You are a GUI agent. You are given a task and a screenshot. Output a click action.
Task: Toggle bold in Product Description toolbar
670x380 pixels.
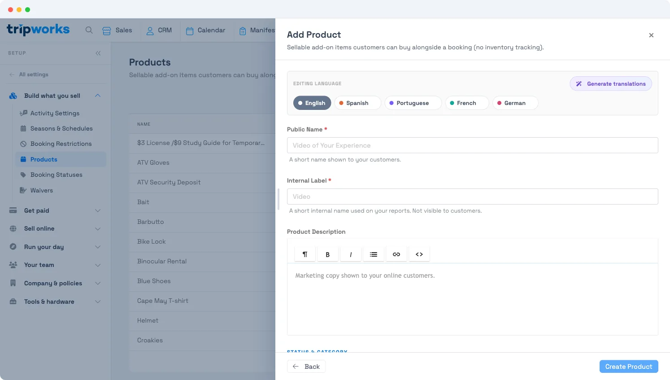[328, 254]
